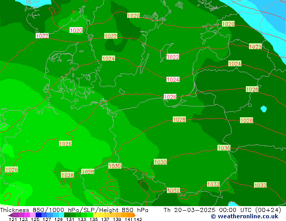Click the legend value '131'
Image resolution: width=286 pixels, height=221 pixels.
(x=70, y=219)
